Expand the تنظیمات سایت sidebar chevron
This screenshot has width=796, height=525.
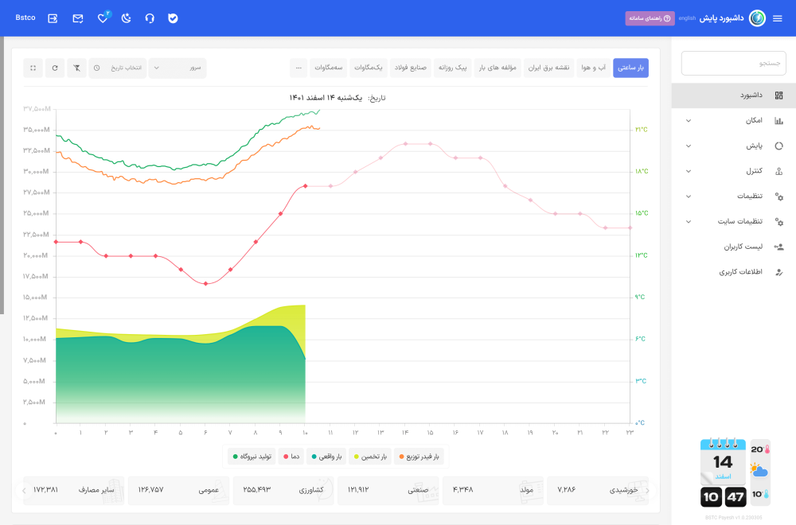689,222
